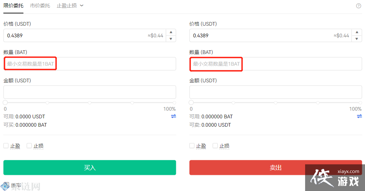Increase the sell price with the up arrow
The height and width of the screenshot is (191, 365).
(x=357, y=32)
